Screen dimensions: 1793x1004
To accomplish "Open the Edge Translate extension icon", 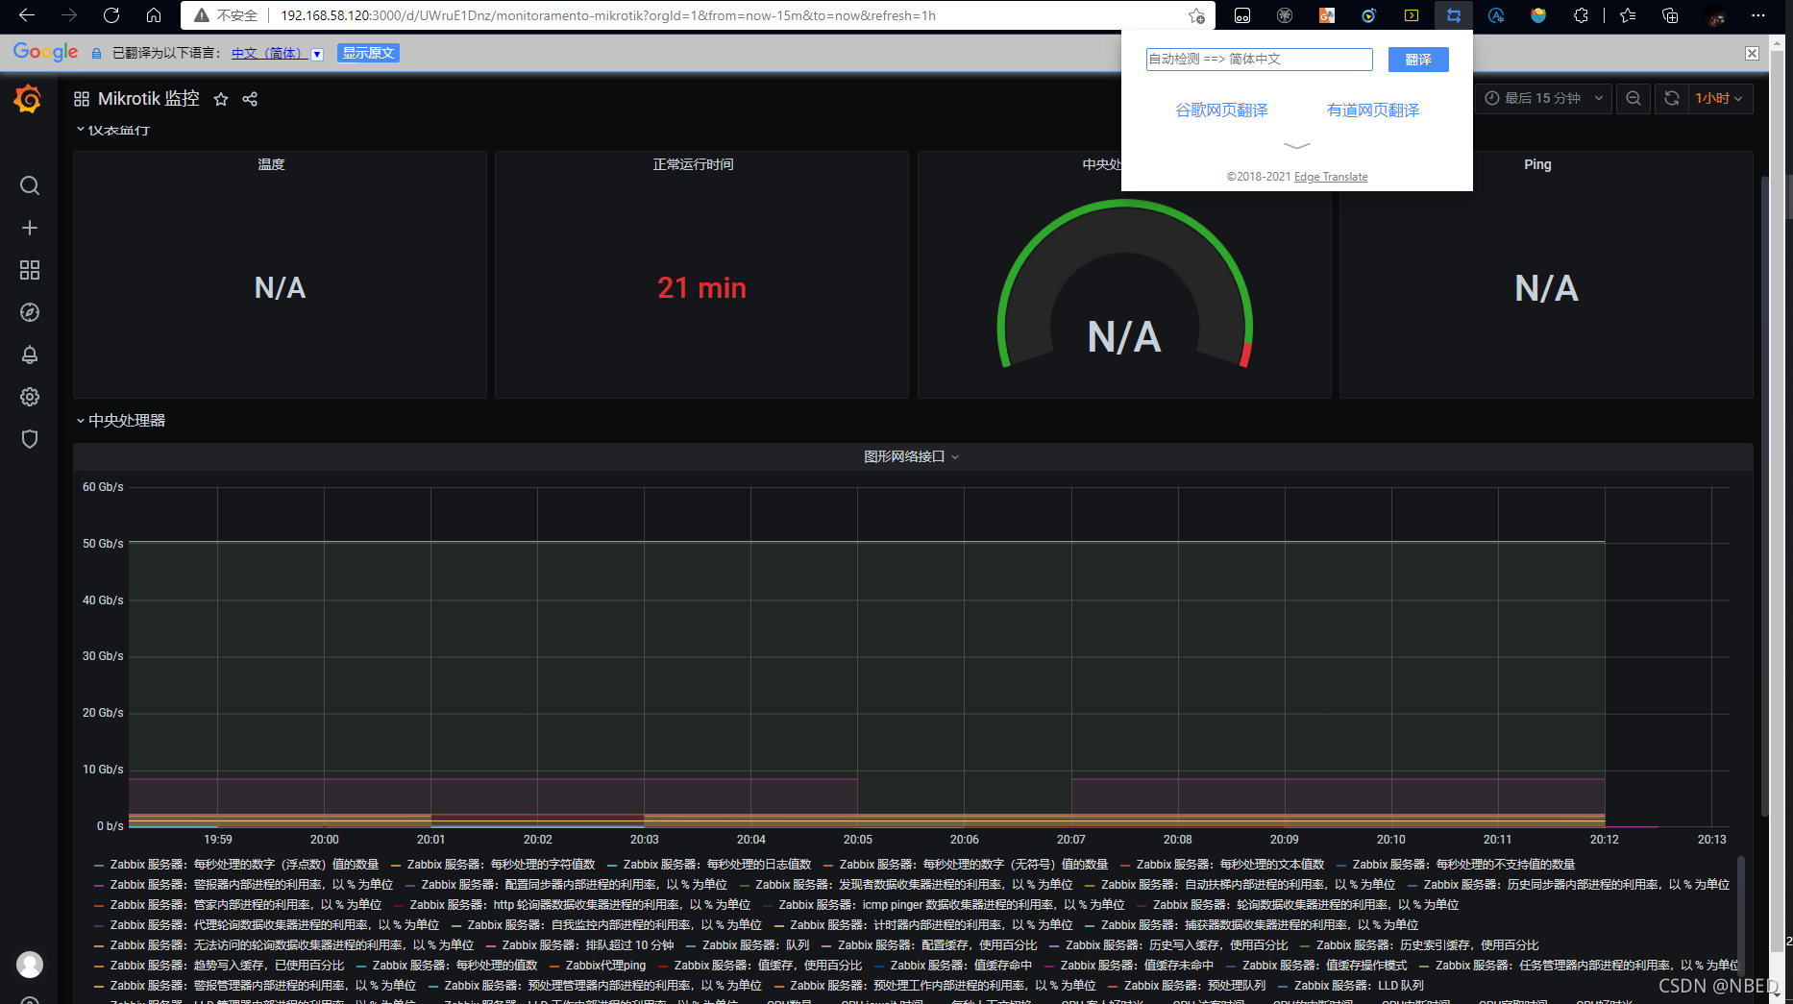I will click(x=1454, y=15).
